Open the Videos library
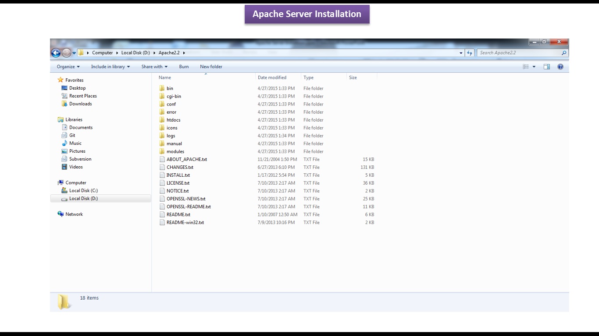This screenshot has width=599, height=336. [76, 167]
